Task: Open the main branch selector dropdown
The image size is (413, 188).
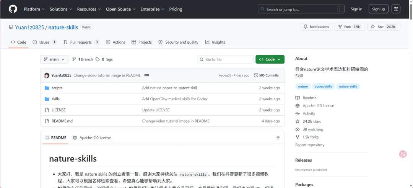Action: 54,59
